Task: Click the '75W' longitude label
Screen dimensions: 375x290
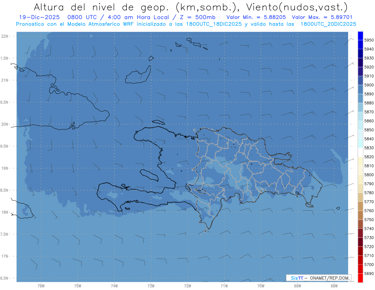Action: [x=78, y=286]
